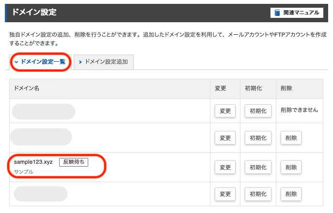Open the 関連マニュアル book icon

click(277, 13)
